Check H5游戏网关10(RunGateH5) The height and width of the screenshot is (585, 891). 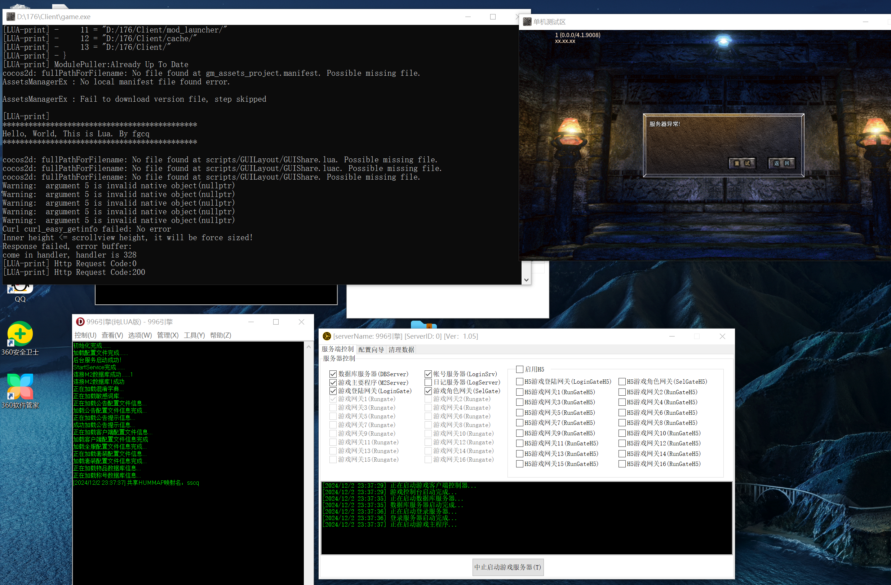click(x=622, y=433)
